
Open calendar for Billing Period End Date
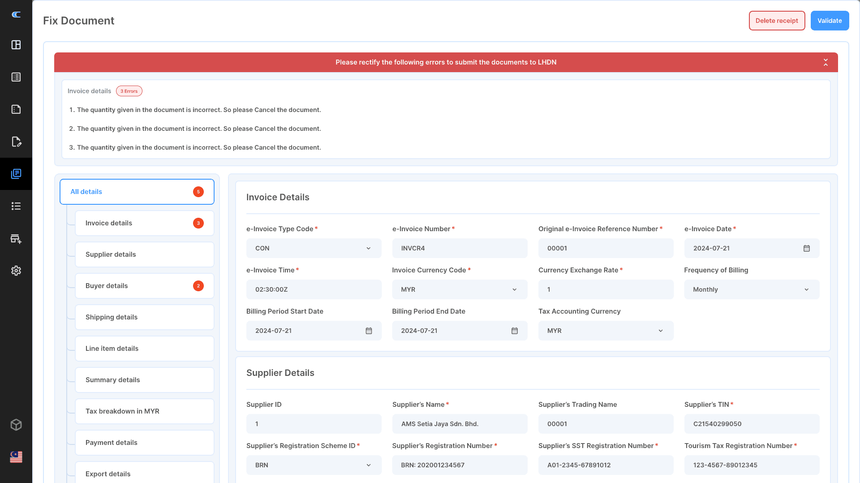point(514,331)
